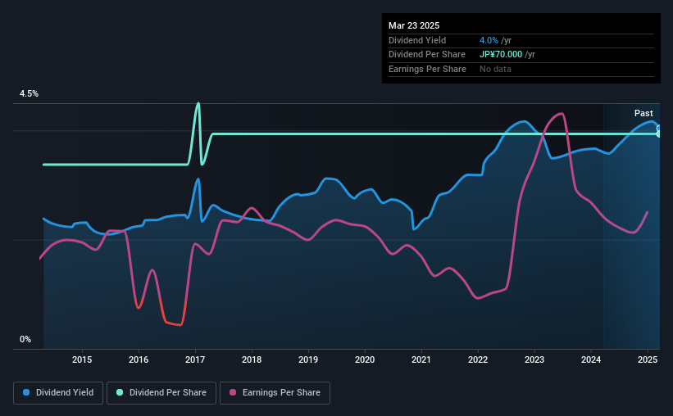Click the Past region label
The image size is (673, 416).
point(643,113)
